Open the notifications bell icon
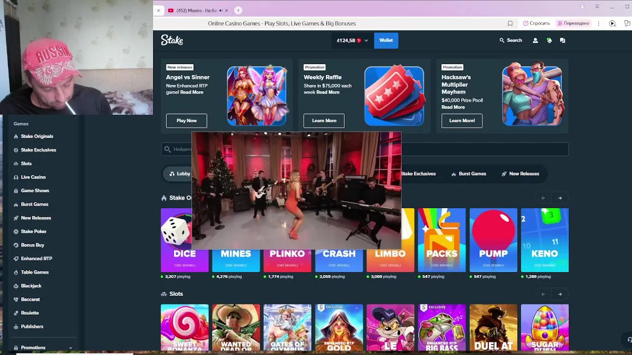632x355 pixels. coord(549,40)
